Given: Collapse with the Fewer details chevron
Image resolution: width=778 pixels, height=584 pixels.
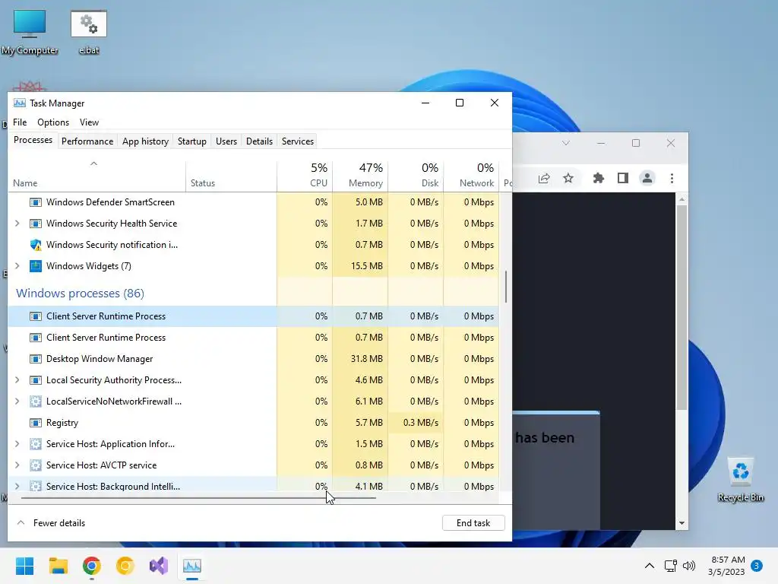Looking at the screenshot, I should [x=21, y=523].
